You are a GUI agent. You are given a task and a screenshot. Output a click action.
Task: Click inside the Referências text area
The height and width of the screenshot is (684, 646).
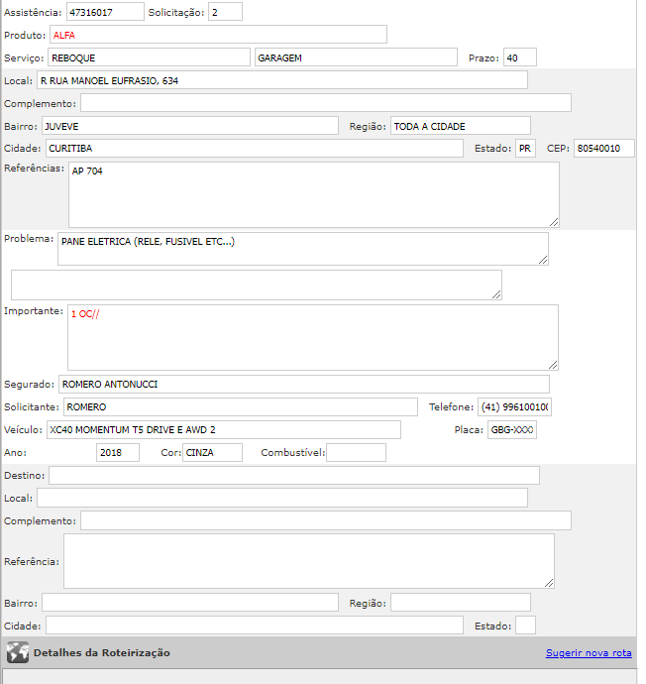coord(313,194)
